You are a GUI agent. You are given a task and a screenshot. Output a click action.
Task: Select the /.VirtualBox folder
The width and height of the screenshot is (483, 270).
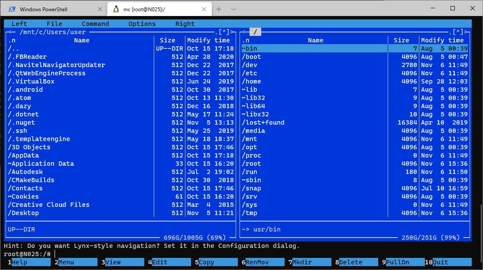pyautogui.click(x=121, y=81)
